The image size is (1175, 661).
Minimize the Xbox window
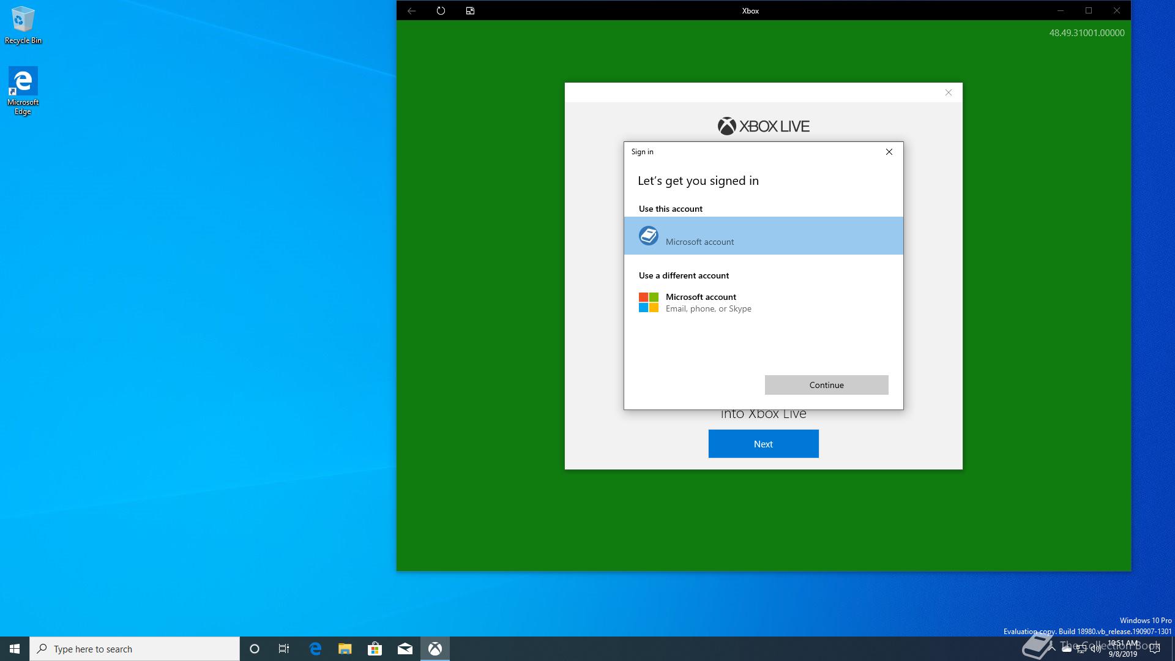pyautogui.click(x=1061, y=10)
